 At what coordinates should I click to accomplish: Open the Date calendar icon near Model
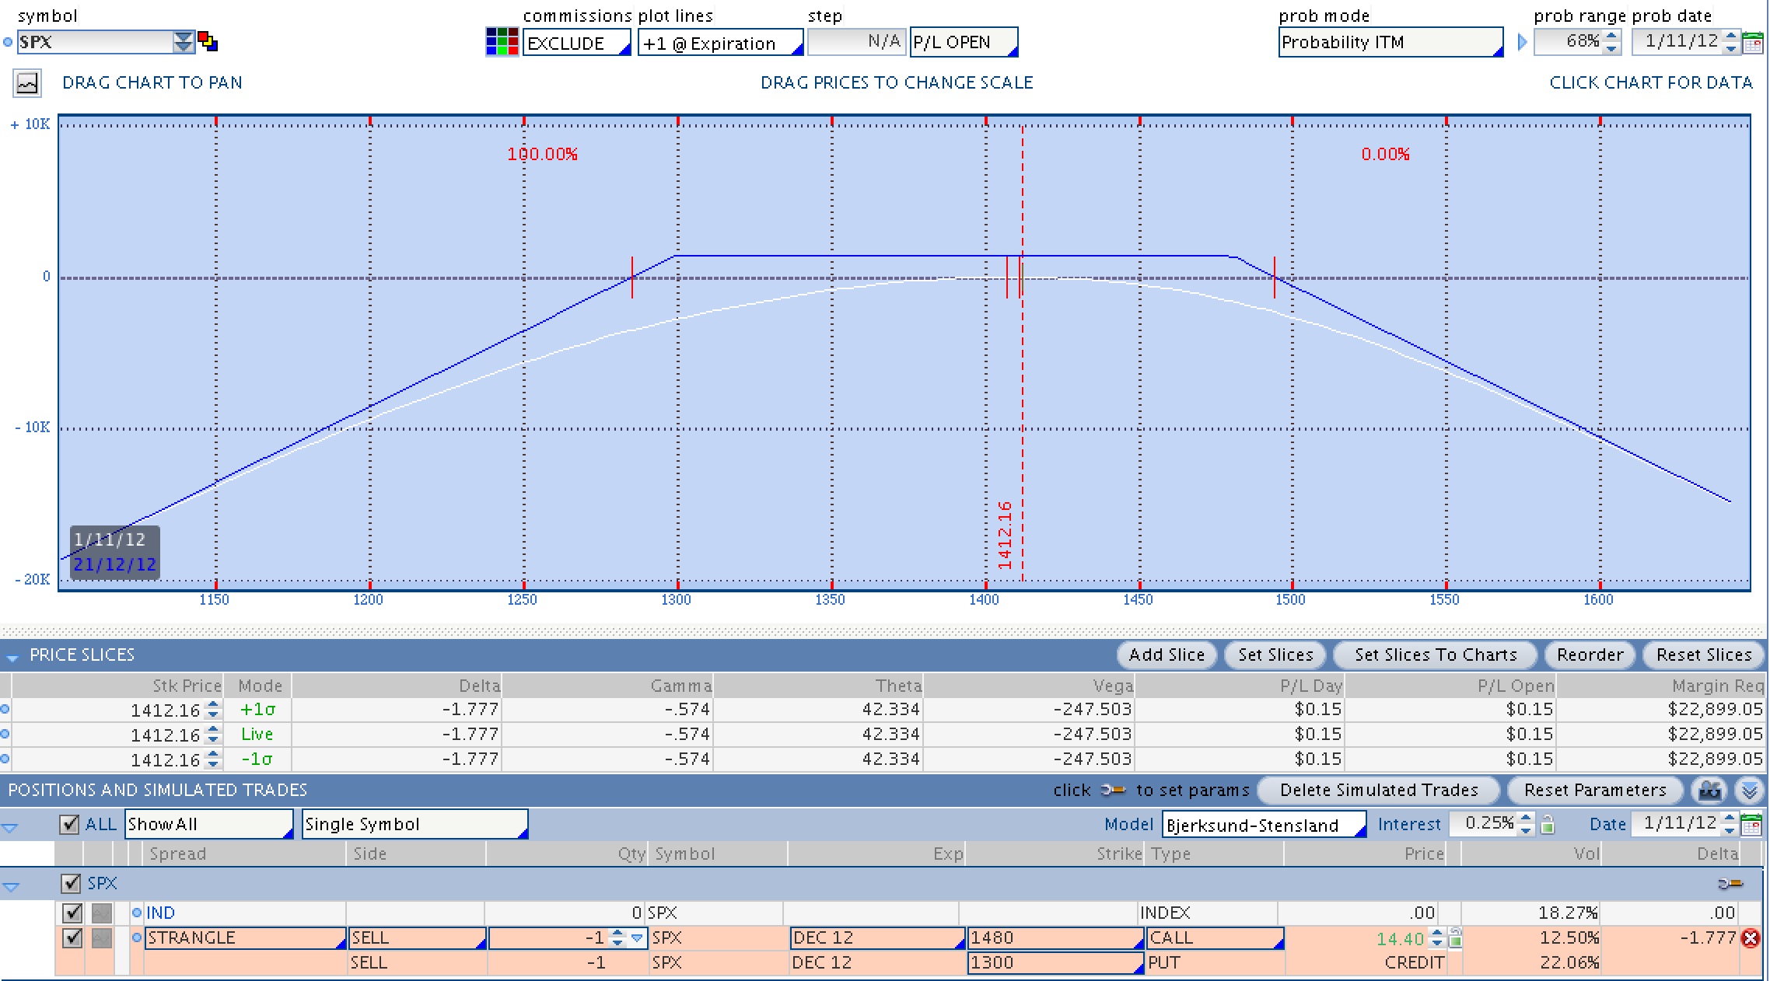[1751, 824]
